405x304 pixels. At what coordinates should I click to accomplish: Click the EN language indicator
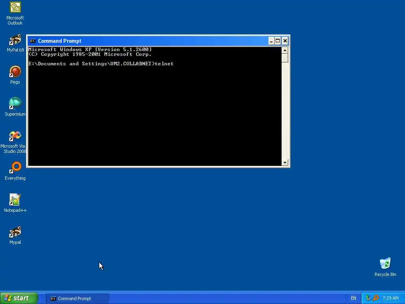353,298
